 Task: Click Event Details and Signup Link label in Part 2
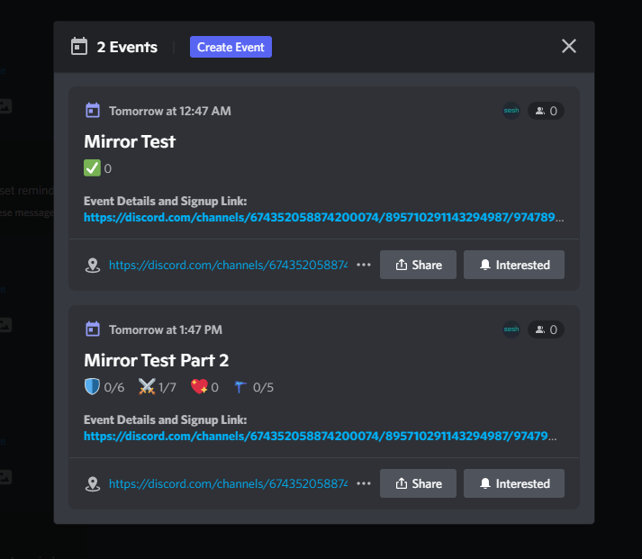pyautogui.click(x=166, y=419)
